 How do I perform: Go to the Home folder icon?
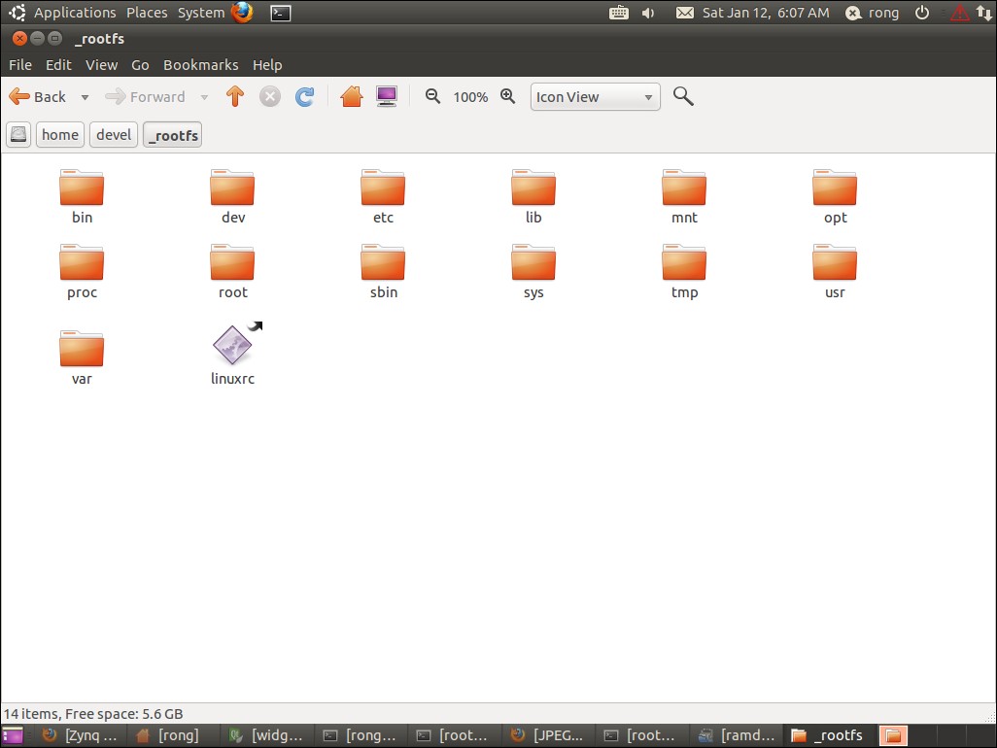[351, 96]
